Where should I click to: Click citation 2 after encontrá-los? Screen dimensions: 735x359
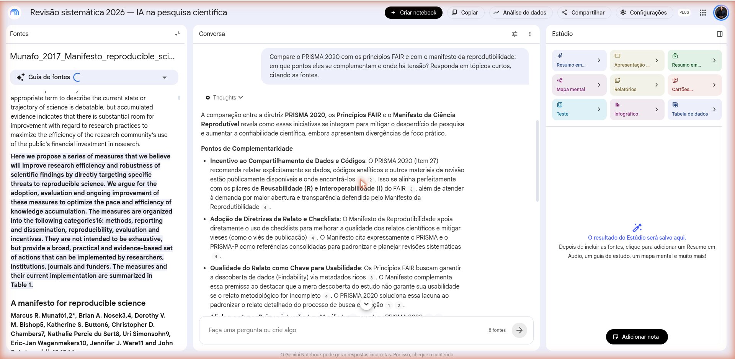371,179
